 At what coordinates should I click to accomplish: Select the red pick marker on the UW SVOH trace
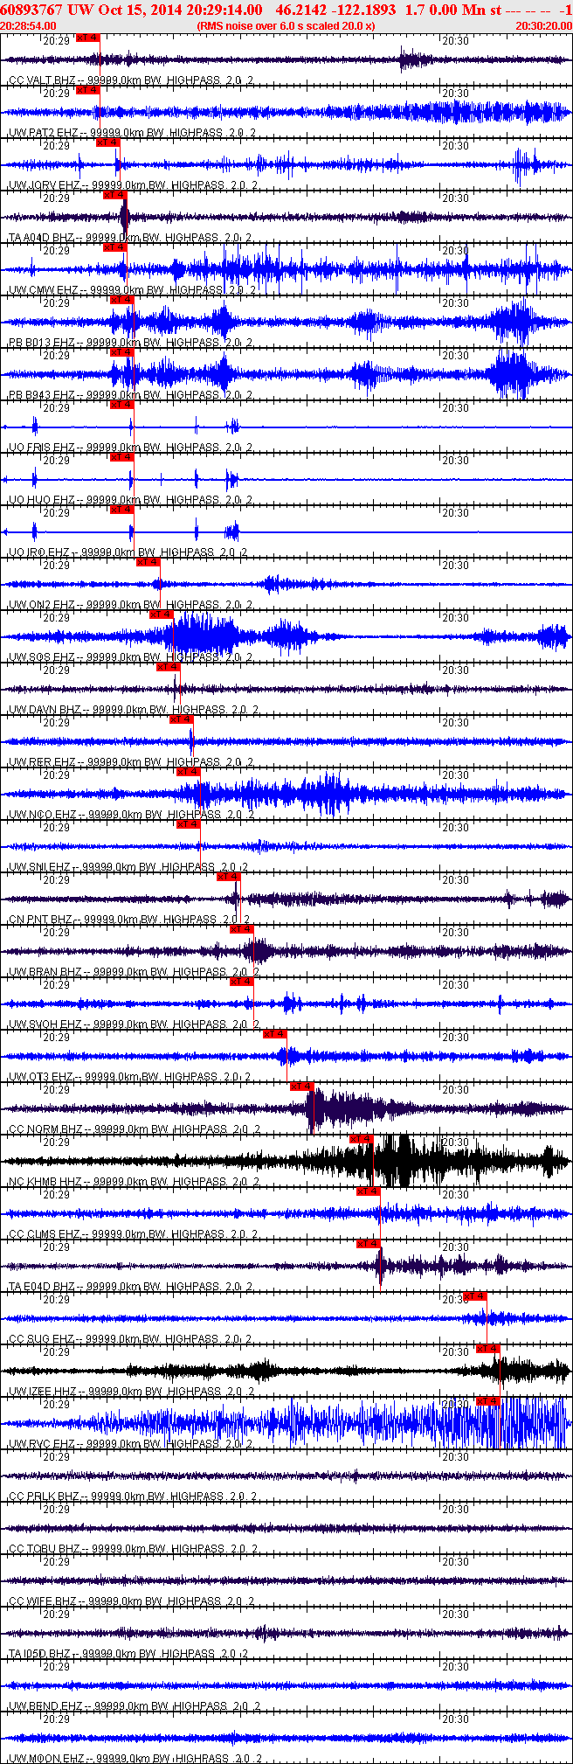click(242, 982)
